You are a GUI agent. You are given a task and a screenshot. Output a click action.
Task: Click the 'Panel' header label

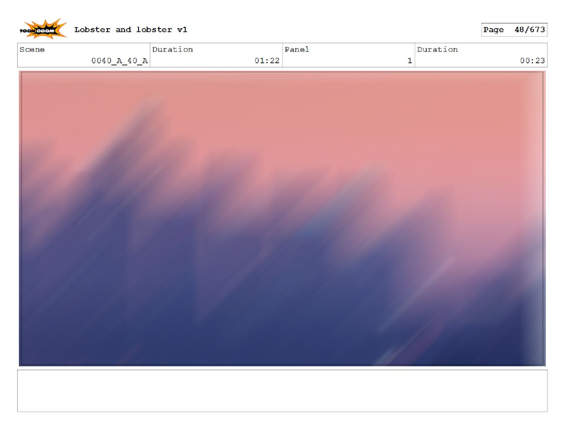point(297,50)
